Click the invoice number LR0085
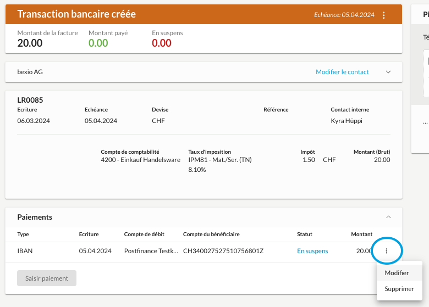 tap(30, 100)
